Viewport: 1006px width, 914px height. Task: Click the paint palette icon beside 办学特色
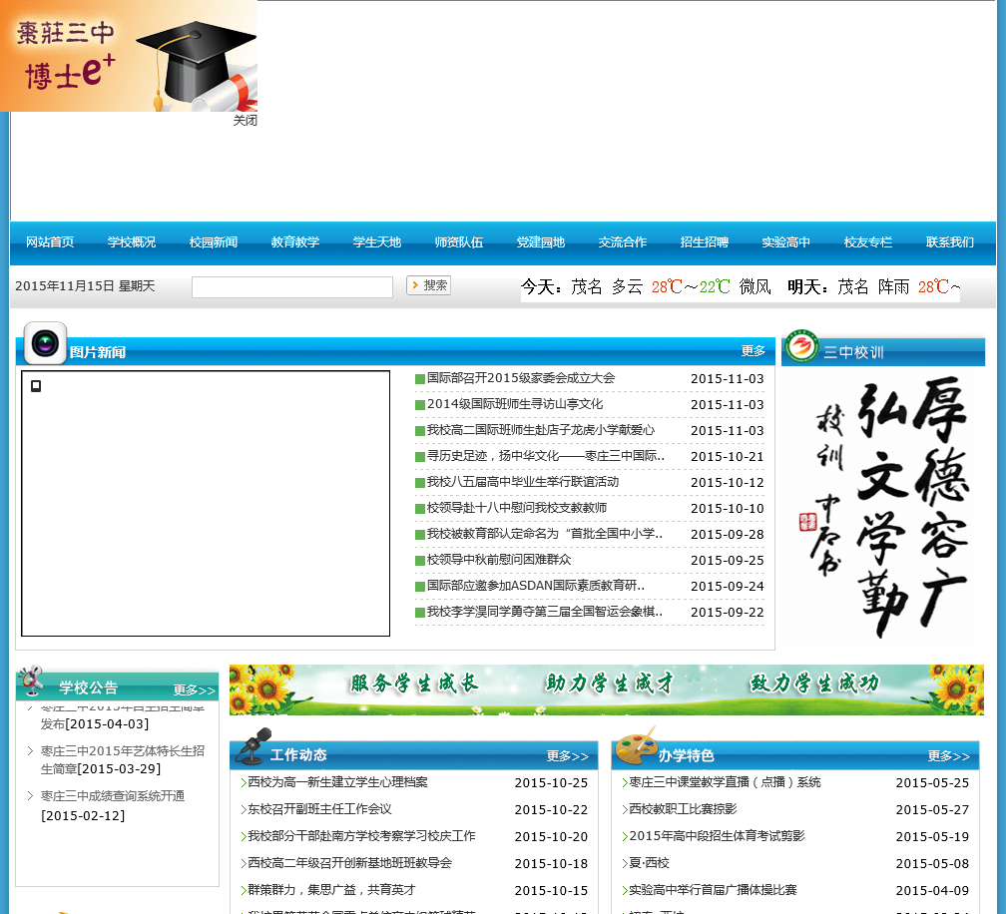tap(637, 746)
